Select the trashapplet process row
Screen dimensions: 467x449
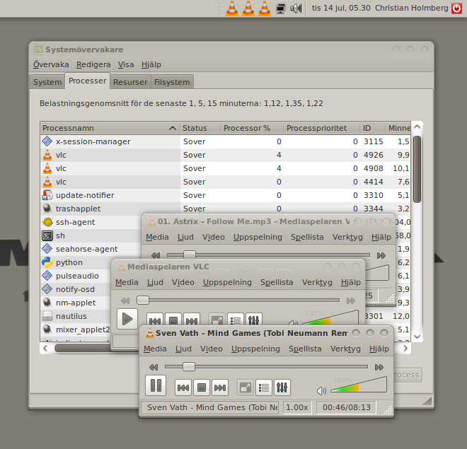[x=225, y=209]
